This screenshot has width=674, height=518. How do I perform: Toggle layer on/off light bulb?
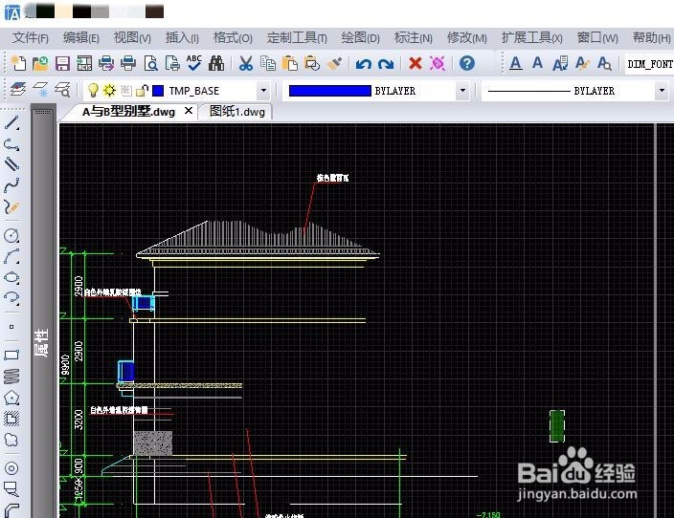pyautogui.click(x=93, y=90)
